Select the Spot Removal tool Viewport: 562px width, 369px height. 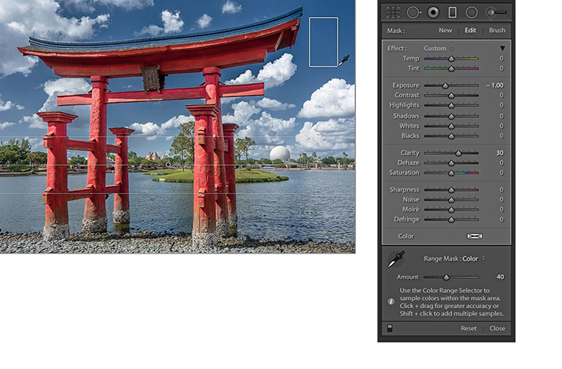412,12
